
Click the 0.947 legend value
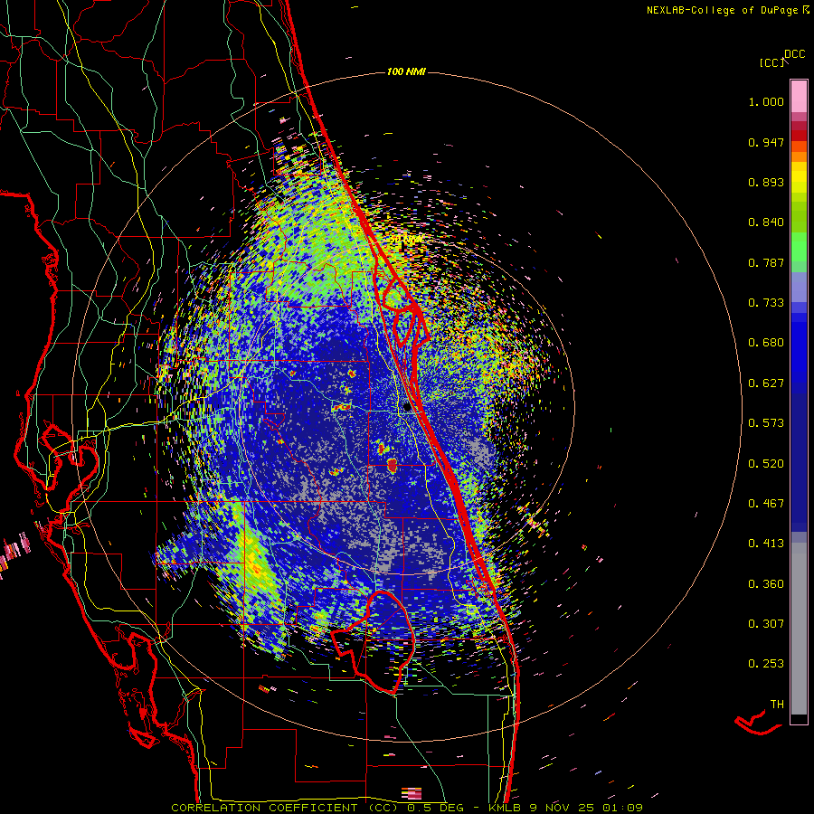pos(766,142)
